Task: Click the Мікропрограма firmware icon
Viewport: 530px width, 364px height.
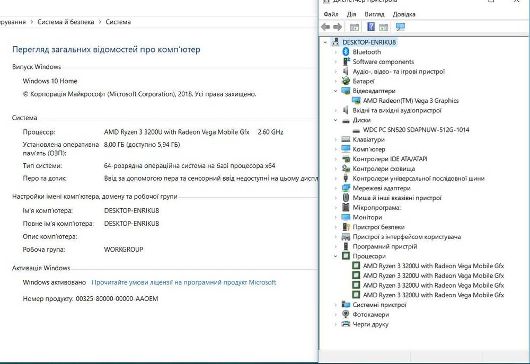Action: click(x=346, y=207)
